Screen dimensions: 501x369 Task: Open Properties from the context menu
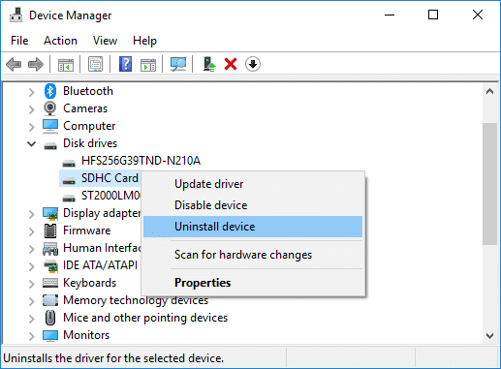point(253,283)
